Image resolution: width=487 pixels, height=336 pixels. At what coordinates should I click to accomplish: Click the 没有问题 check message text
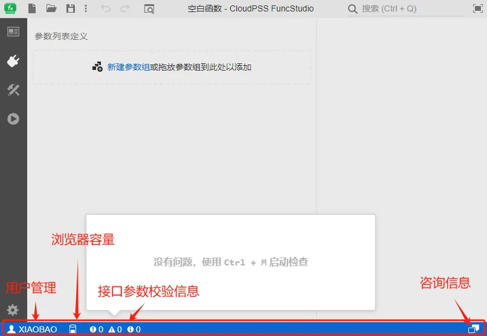(231, 262)
